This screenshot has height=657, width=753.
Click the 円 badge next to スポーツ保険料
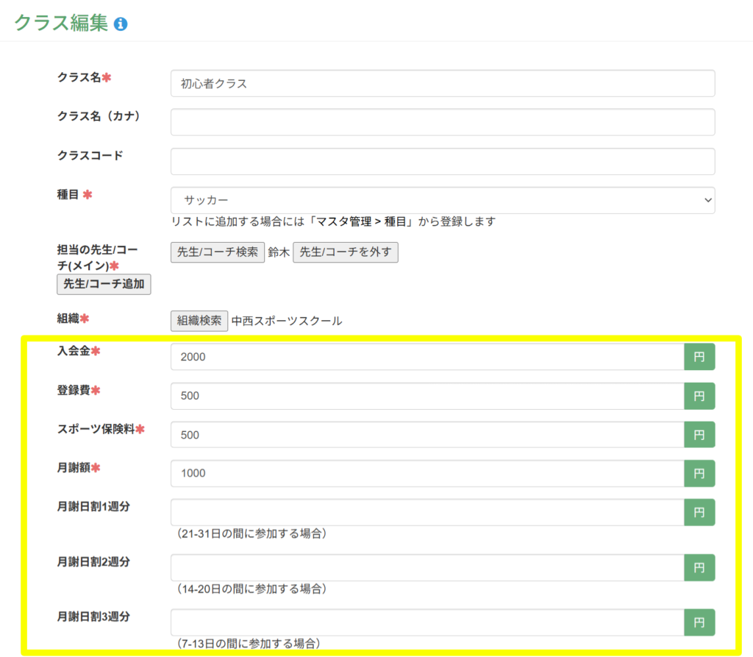(699, 435)
